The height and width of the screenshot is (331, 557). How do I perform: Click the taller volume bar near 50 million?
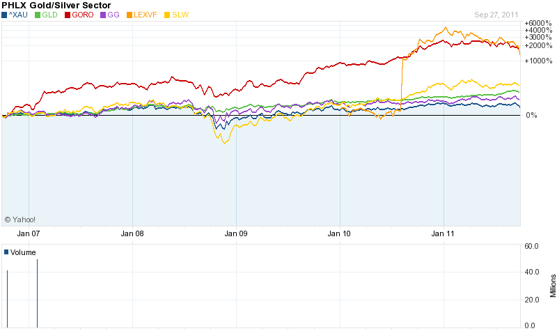pos(38,293)
